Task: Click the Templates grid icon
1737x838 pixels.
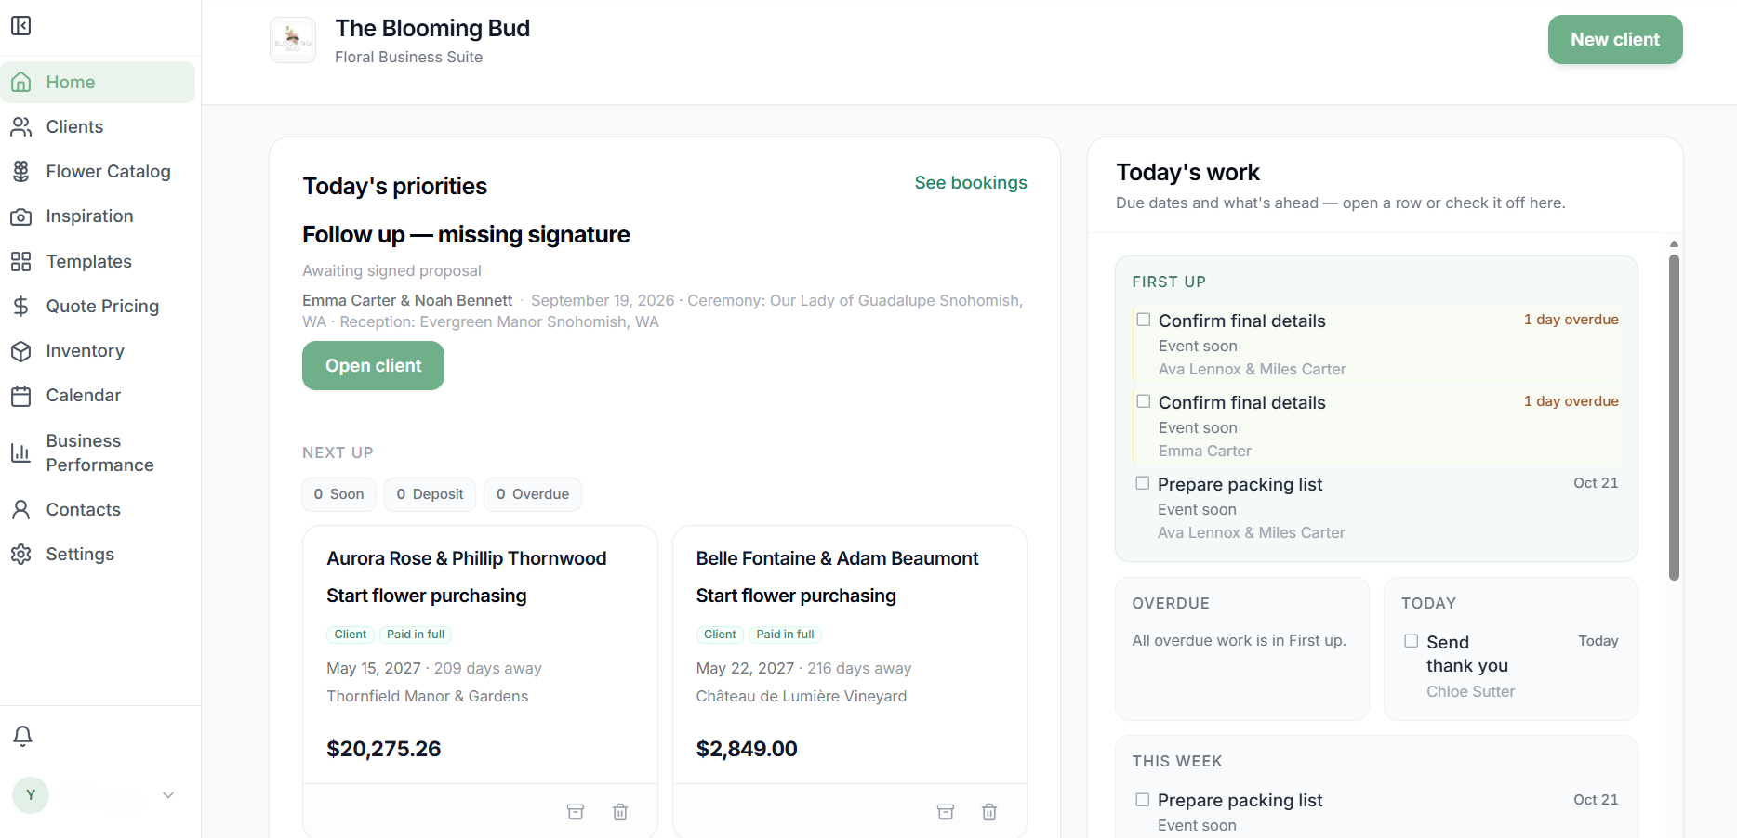Action: coord(20,261)
